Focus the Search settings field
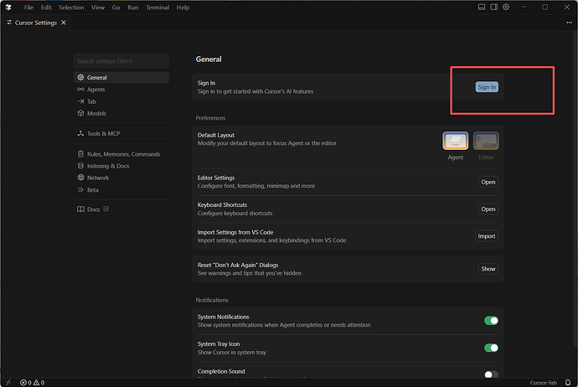 121,61
